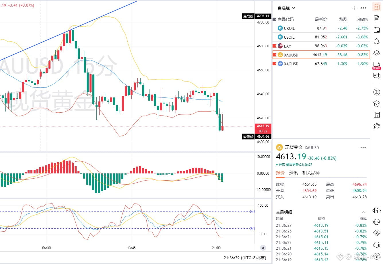Image resolution: width=383 pixels, height=264 pixels.
Task: Click the 21:00 time axis label
Action: pos(216,248)
